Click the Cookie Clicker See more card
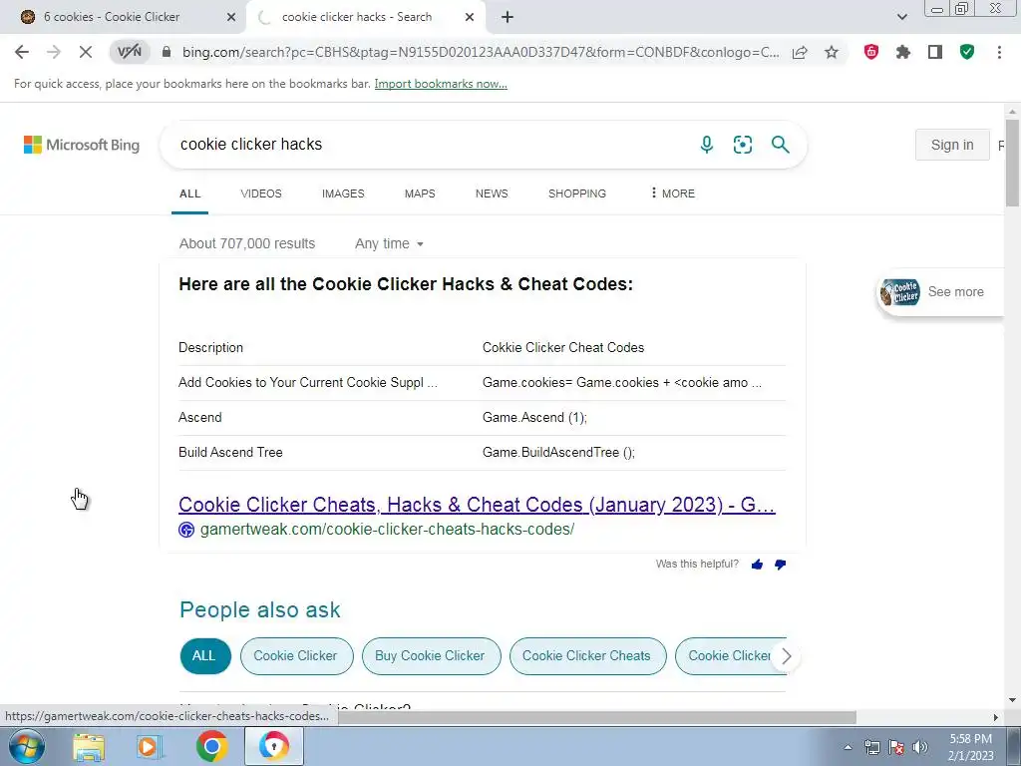 coord(940,292)
